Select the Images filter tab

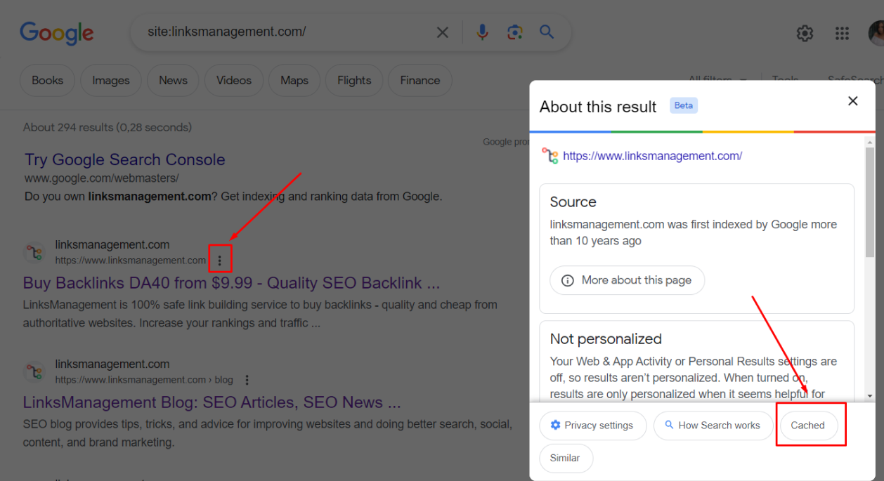pos(111,81)
